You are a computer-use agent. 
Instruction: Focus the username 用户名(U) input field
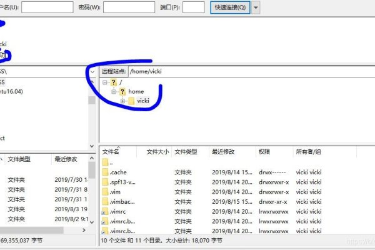[47, 7]
